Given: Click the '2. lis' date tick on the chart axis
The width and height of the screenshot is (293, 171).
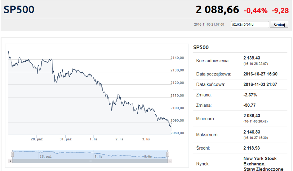Looking at the screenshot, I should pyautogui.click(x=119, y=139).
